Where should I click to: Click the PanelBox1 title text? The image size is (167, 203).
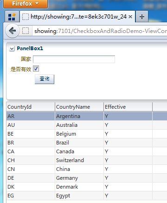30,48
